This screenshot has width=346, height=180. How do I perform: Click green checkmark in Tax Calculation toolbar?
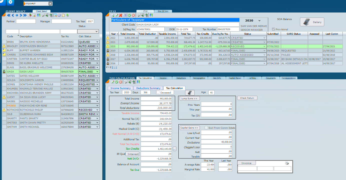point(117,82)
